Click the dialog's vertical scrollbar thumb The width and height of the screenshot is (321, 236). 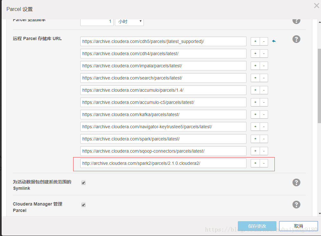click(x=319, y=86)
